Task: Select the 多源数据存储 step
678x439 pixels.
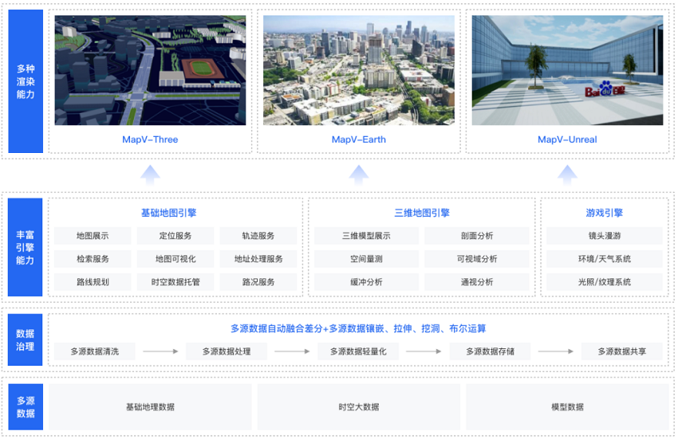Action: 490,351
